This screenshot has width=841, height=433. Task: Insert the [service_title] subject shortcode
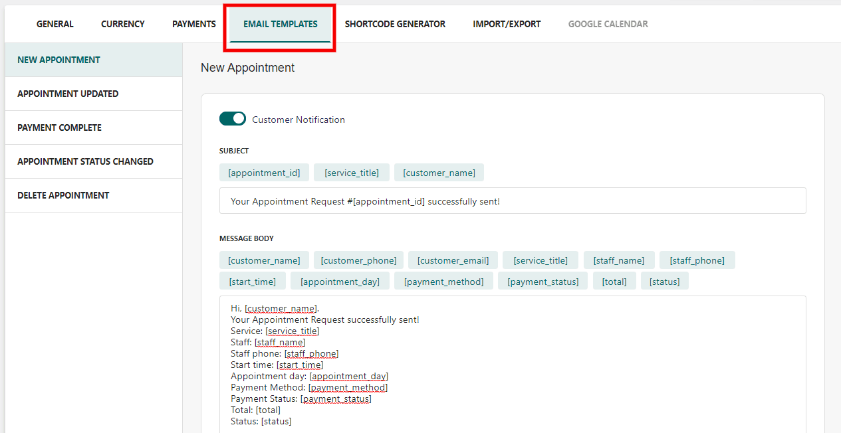tap(352, 173)
